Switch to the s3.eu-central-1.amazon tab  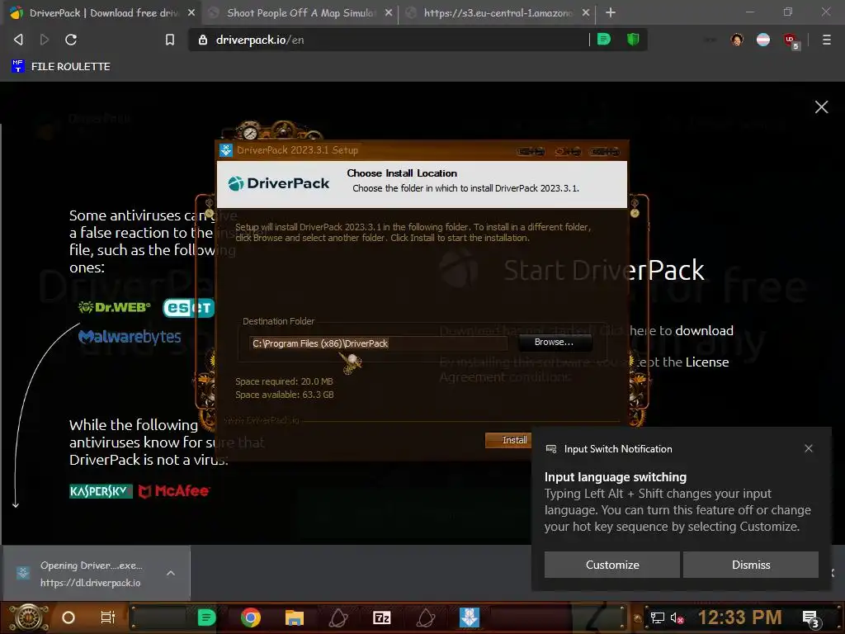pos(498,12)
